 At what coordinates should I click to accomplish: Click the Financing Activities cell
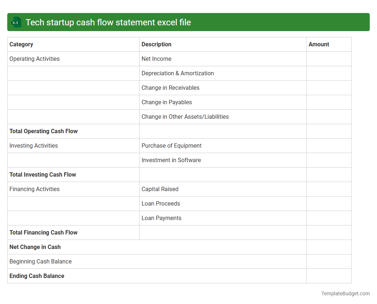tap(34, 189)
